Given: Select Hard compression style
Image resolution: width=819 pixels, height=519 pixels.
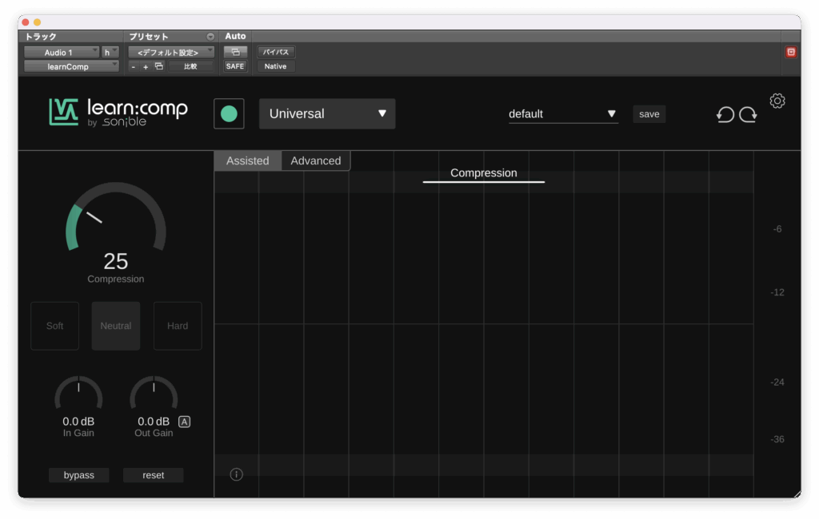Looking at the screenshot, I should [178, 326].
